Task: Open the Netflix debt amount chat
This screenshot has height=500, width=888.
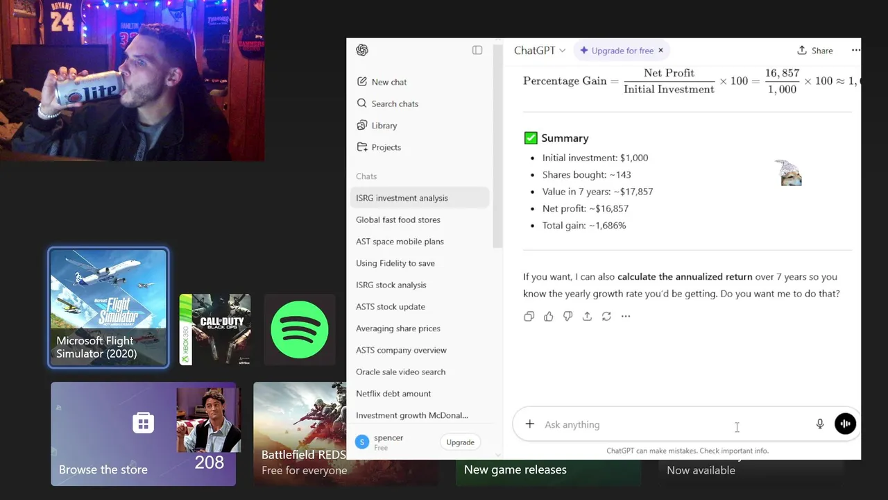Action: click(x=420, y=394)
